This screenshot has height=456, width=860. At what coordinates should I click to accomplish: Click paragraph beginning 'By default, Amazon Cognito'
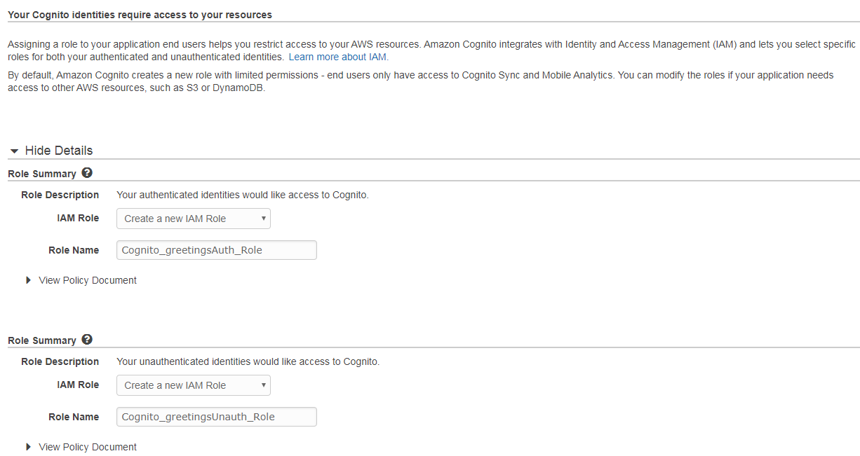pos(421,81)
